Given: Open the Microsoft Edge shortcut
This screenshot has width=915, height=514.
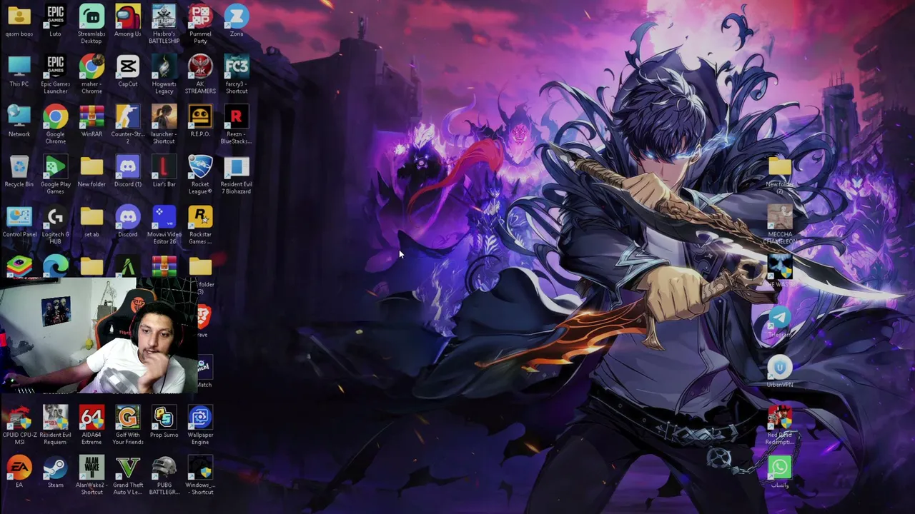Looking at the screenshot, I should tap(55, 266).
